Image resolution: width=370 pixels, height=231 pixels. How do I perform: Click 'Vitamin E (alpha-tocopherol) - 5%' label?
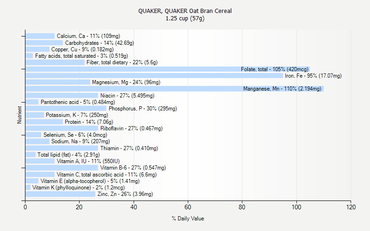[90, 181]
